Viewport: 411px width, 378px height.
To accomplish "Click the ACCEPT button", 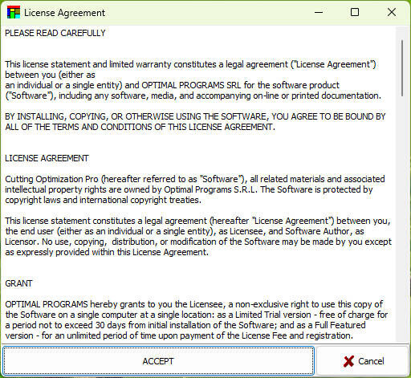I will tap(158, 361).
